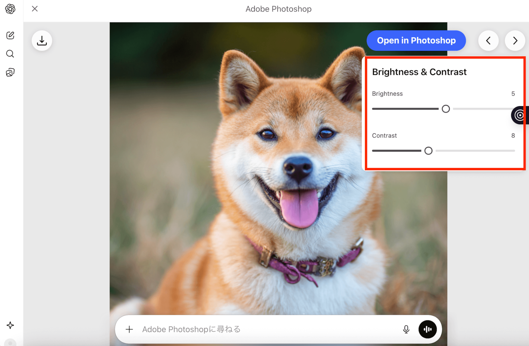
Task: Start a new chat with the compose icon
Action: (x=10, y=35)
